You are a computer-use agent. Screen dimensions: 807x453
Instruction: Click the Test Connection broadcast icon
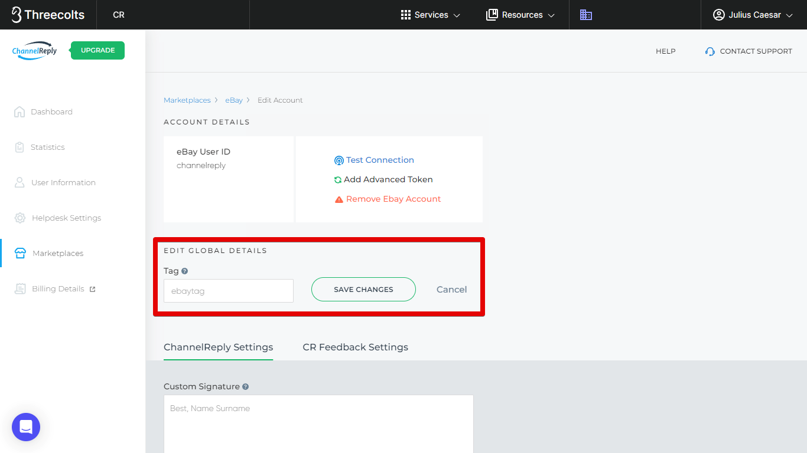tap(339, 160)
